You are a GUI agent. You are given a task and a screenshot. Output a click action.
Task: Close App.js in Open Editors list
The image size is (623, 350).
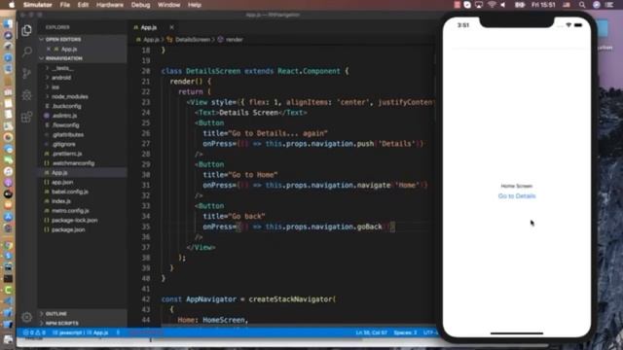49,49
